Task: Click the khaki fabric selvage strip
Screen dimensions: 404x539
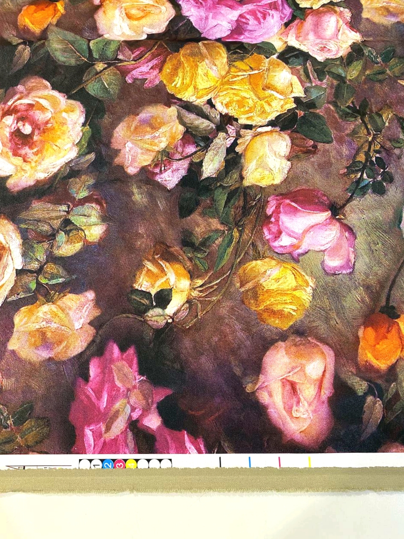Action: pos(202,479)
